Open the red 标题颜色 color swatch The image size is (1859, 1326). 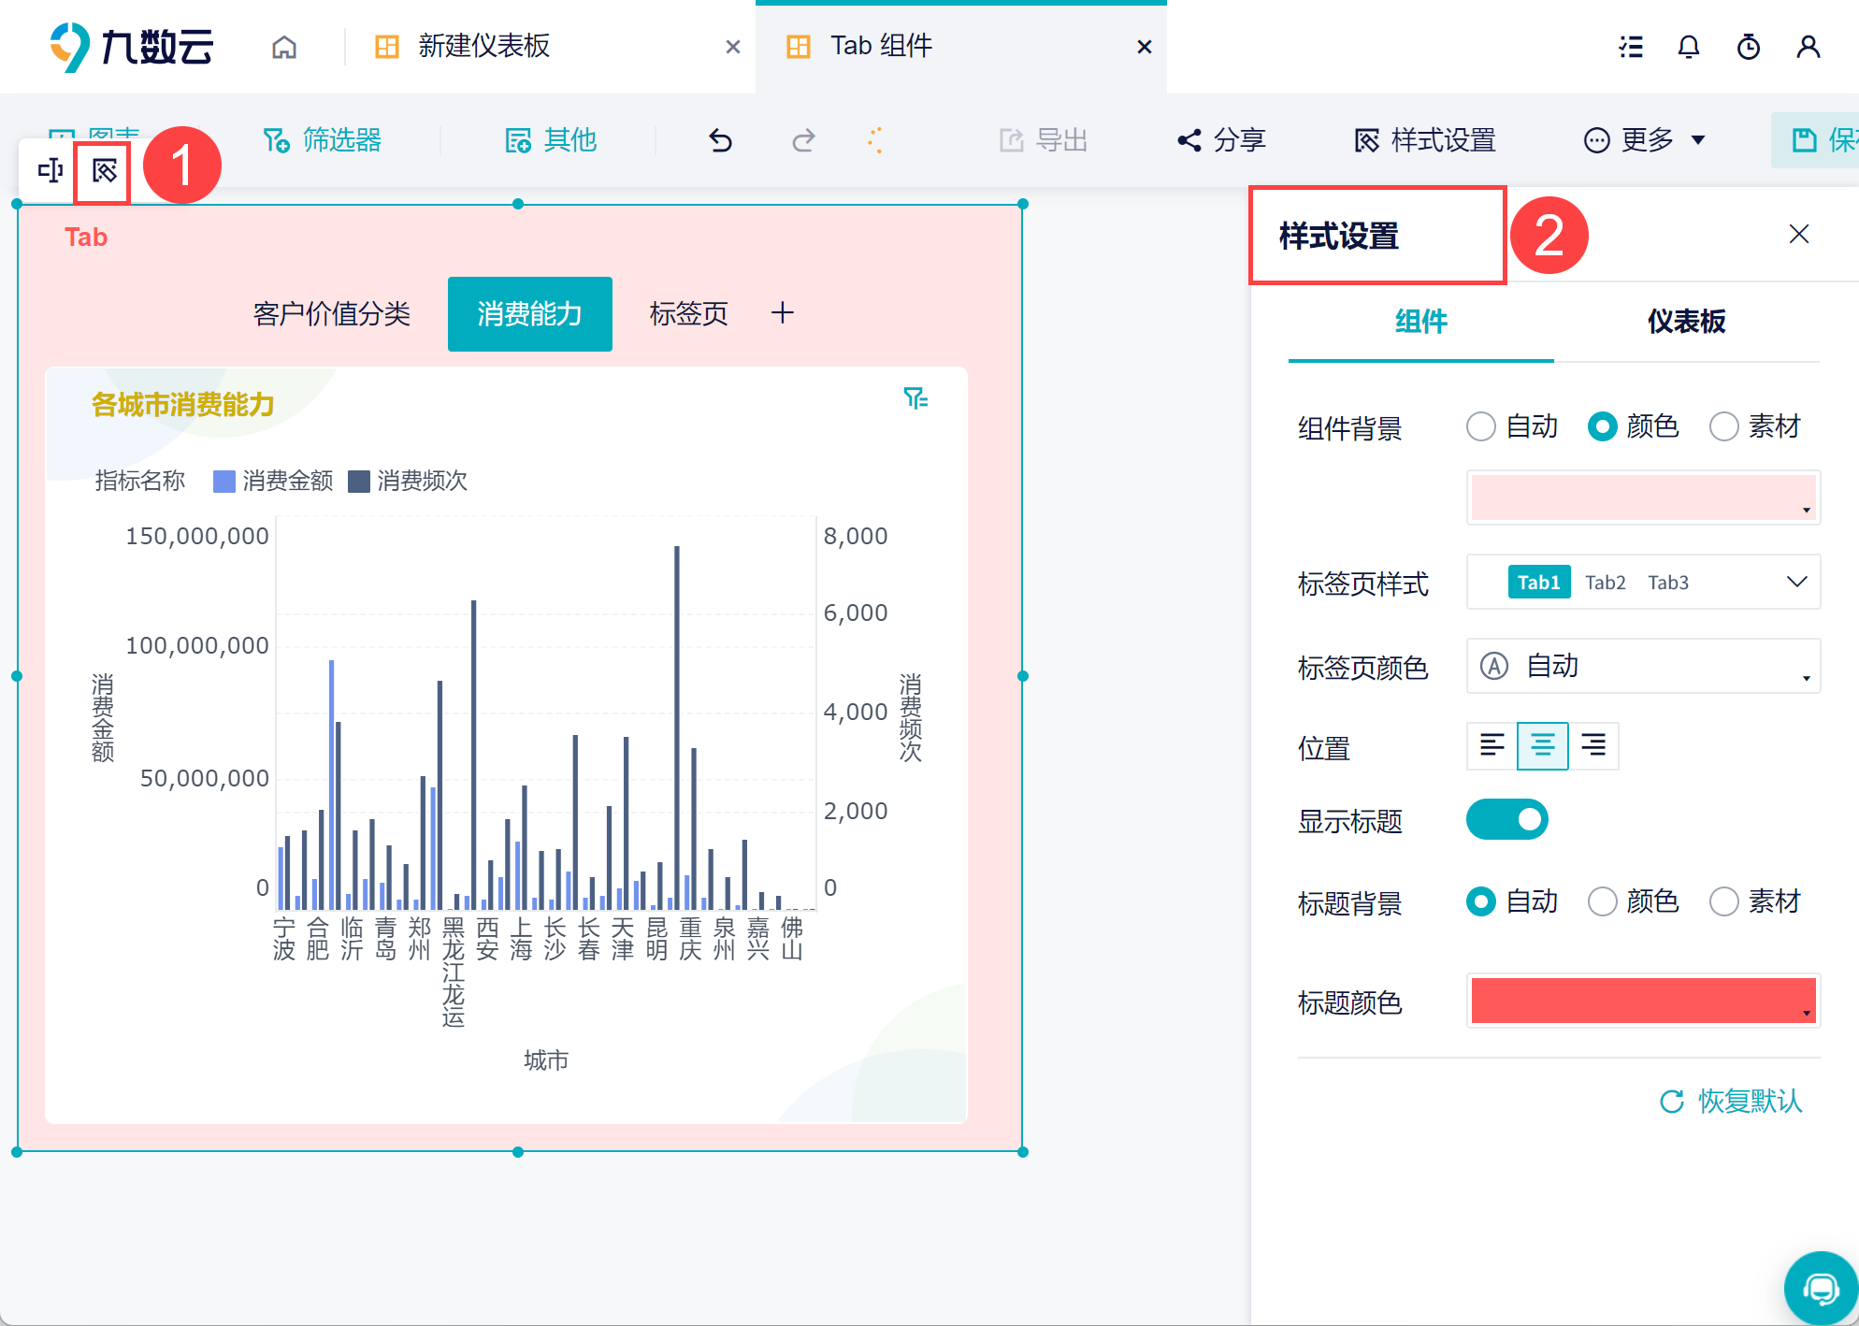click(1643, 1001)
